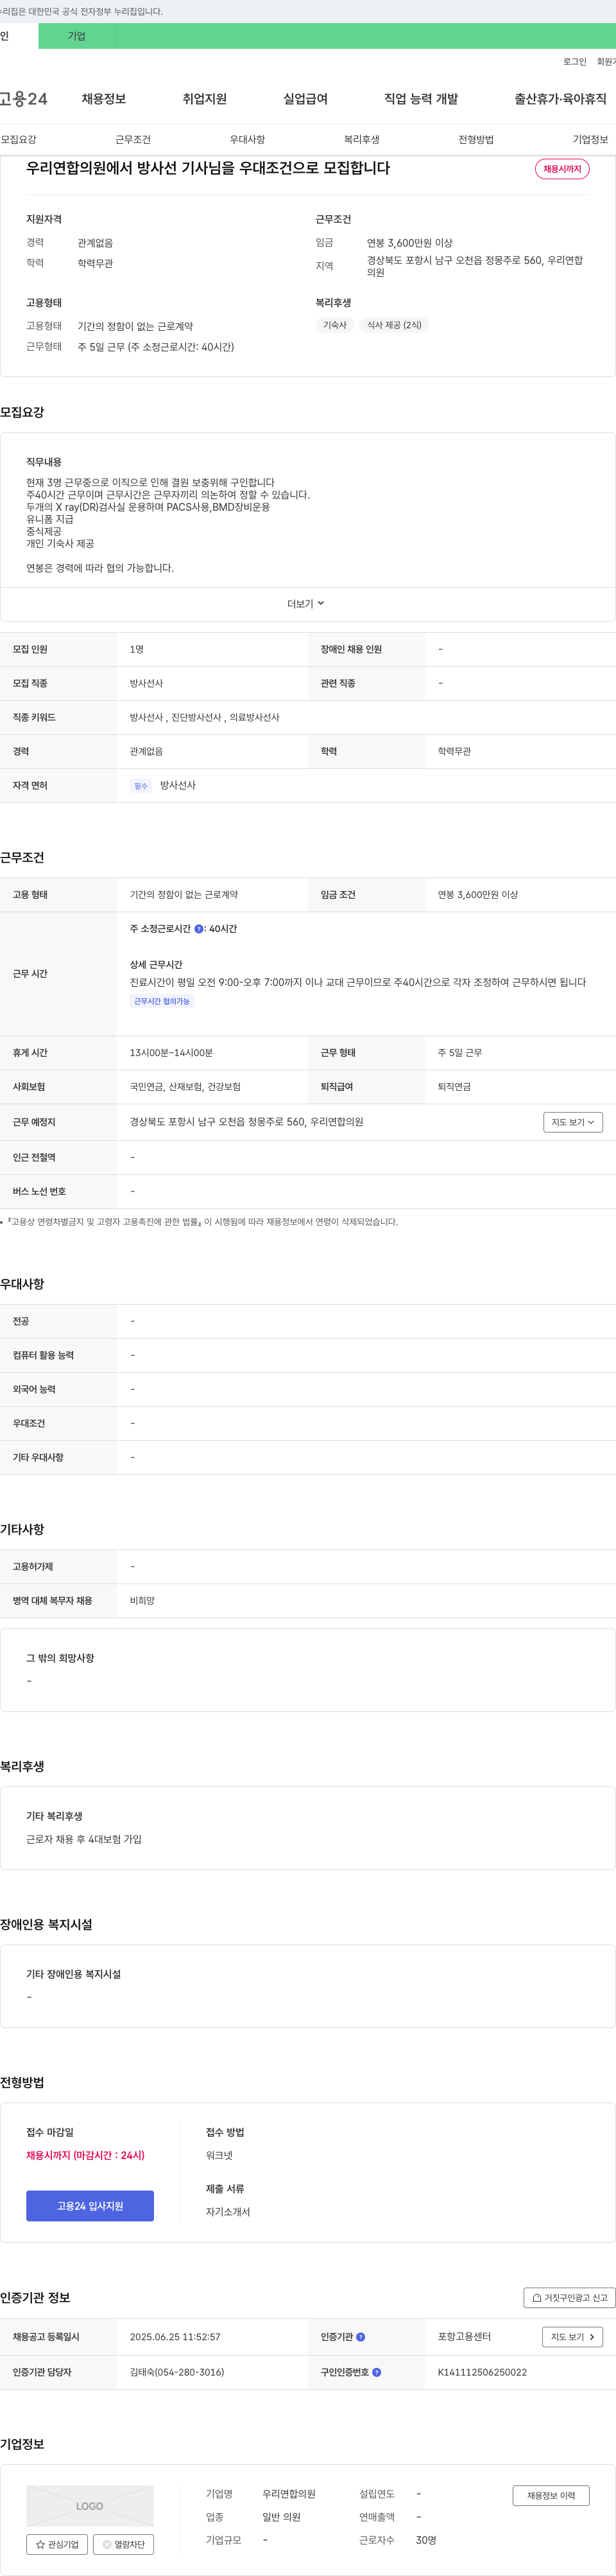Click the registration date 2025.06.25 11:52:57

pos(175,2337)
